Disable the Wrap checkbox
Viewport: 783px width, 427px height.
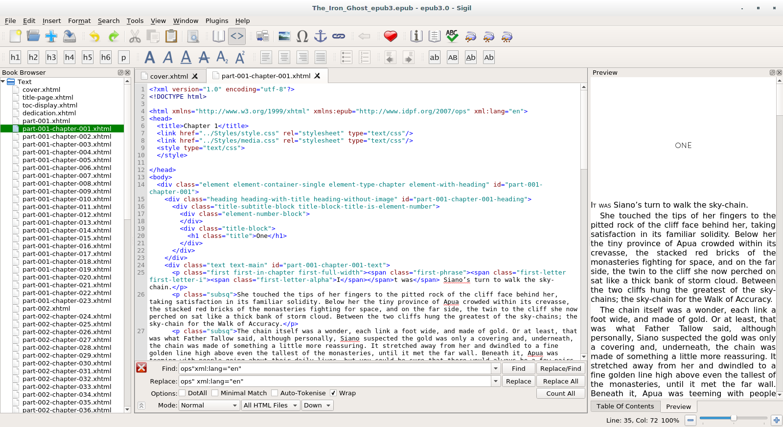point(333,393)
